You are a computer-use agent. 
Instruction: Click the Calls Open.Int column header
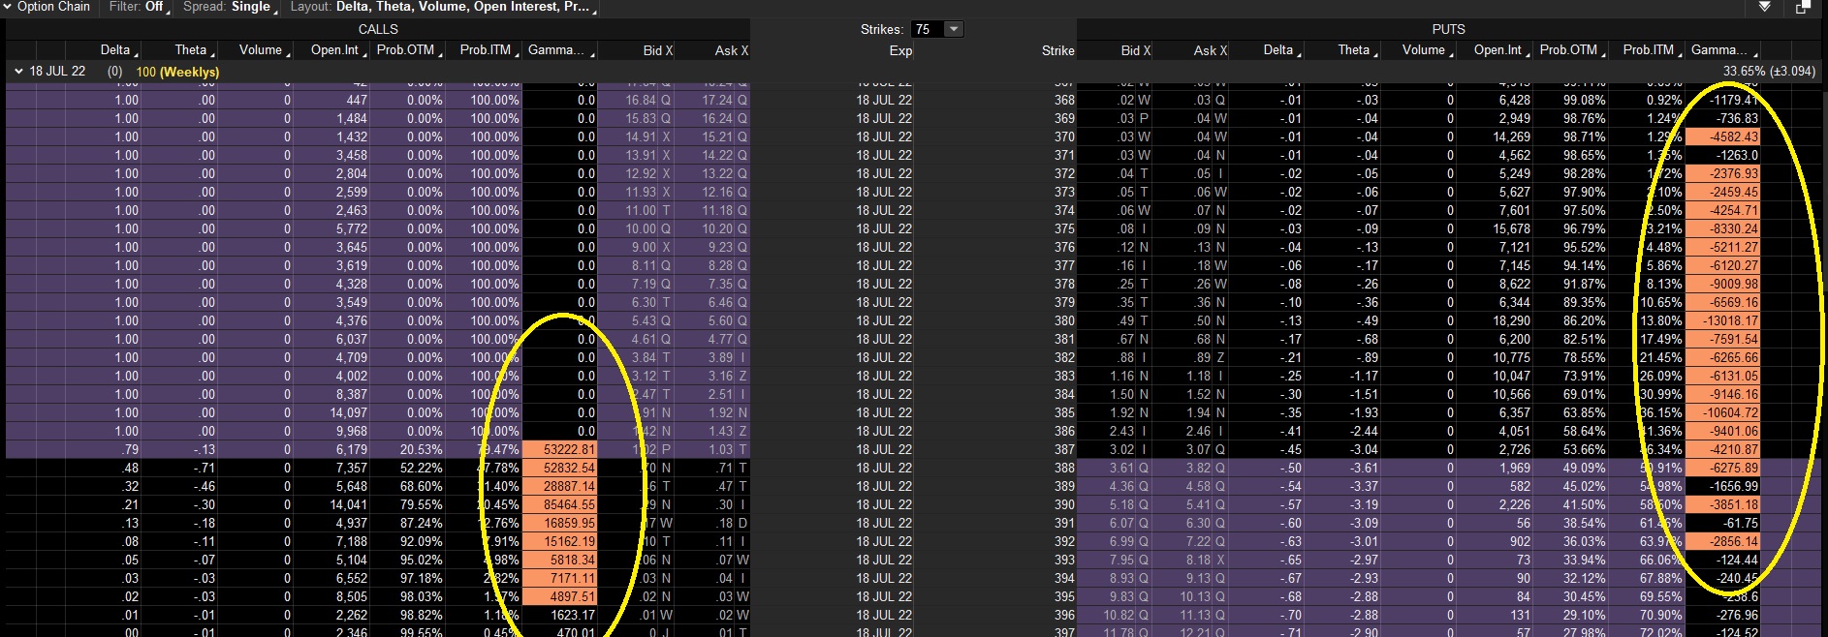click(x=334, y=50)
